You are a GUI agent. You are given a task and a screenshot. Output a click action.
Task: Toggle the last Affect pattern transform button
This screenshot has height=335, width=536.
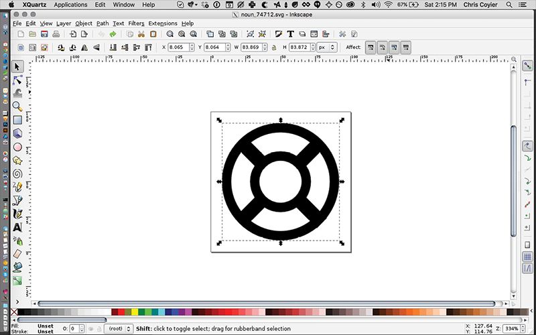click(x=406, y=48)
